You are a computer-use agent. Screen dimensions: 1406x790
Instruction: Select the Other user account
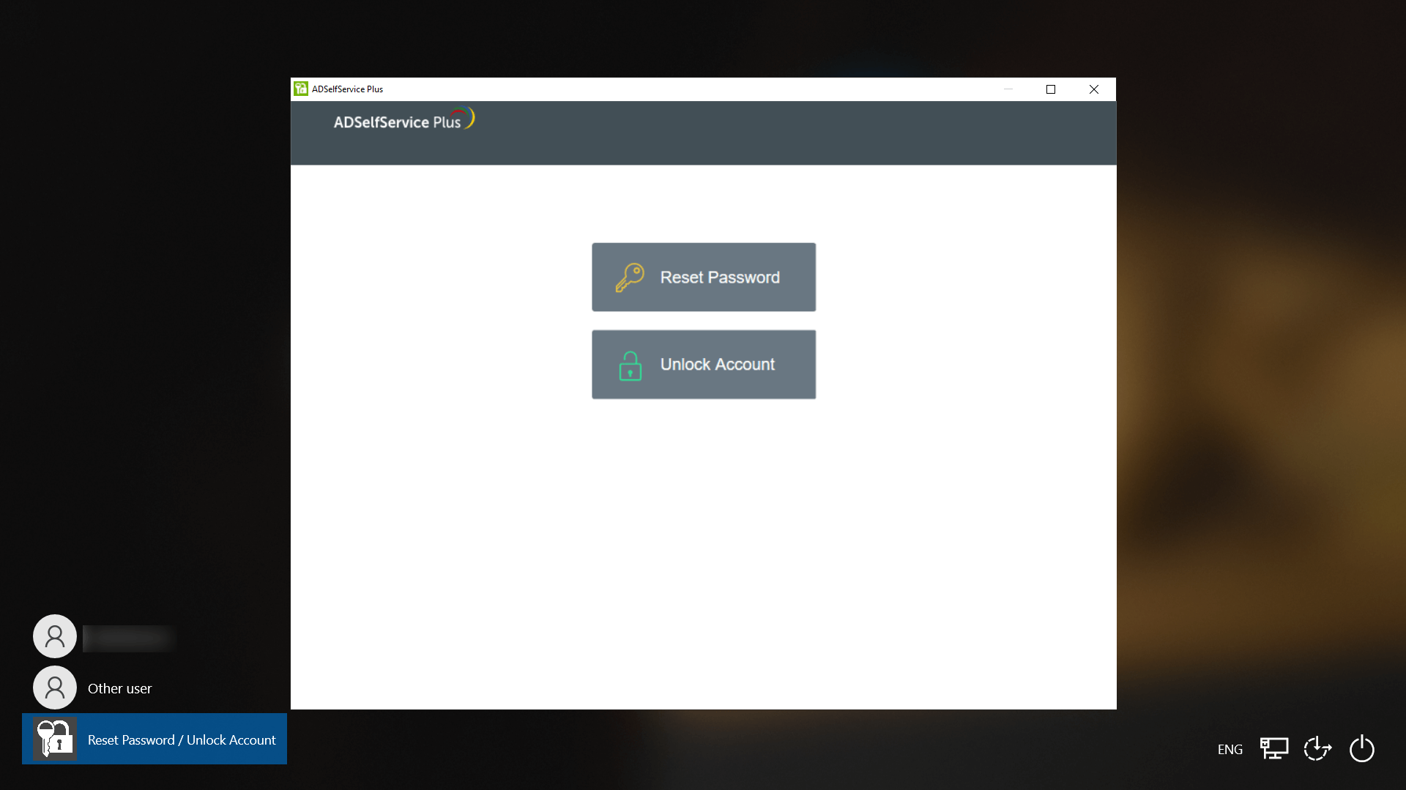tap(93, 687)
